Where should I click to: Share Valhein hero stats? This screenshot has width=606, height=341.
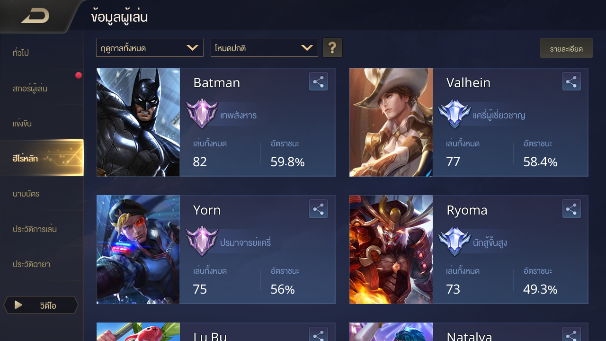[x=571, y=81]
